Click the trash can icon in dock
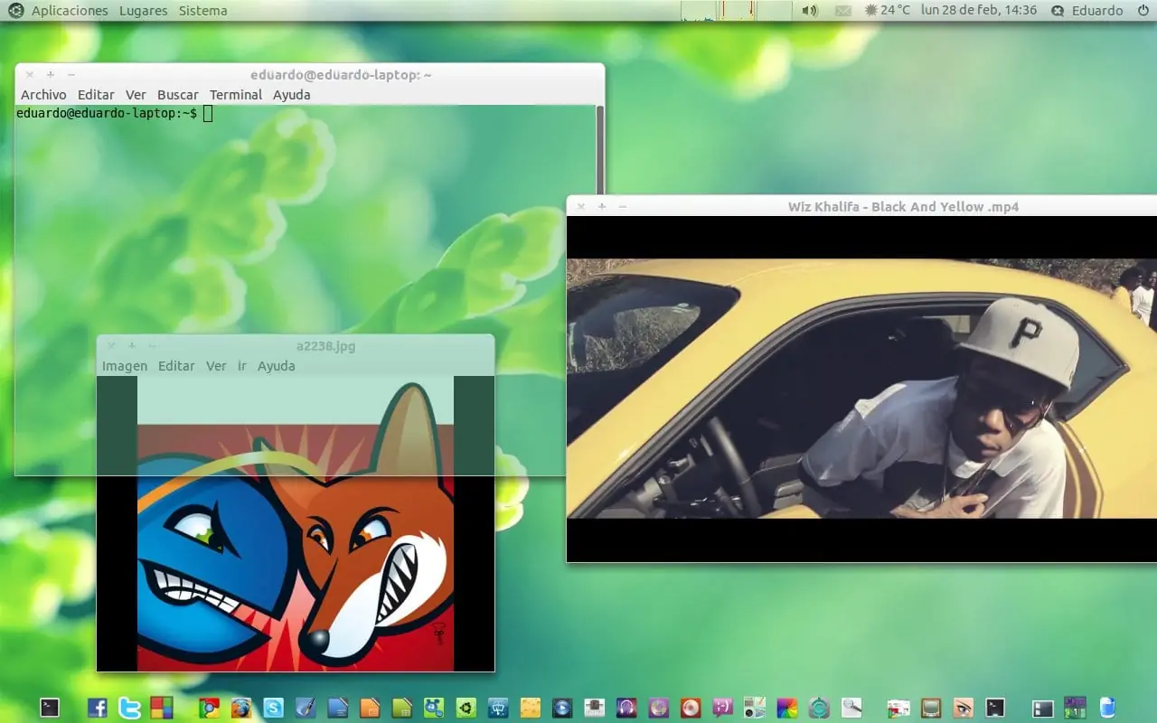 pos(1107,708)
